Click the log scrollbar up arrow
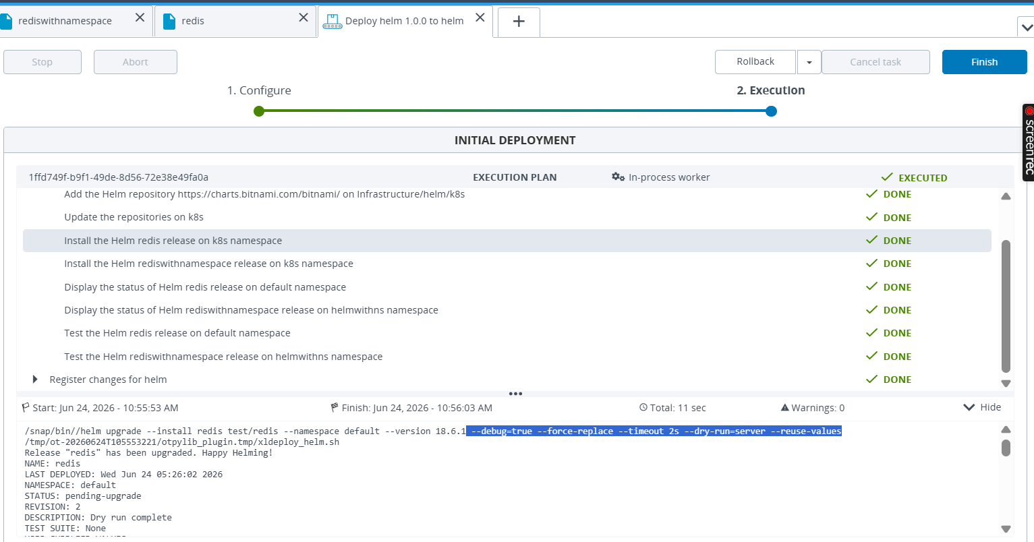The width and height of the screenshot is (1034, 542). pos(1006,429)
